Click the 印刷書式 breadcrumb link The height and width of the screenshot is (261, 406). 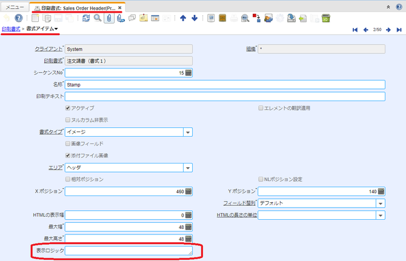(11, 29)
